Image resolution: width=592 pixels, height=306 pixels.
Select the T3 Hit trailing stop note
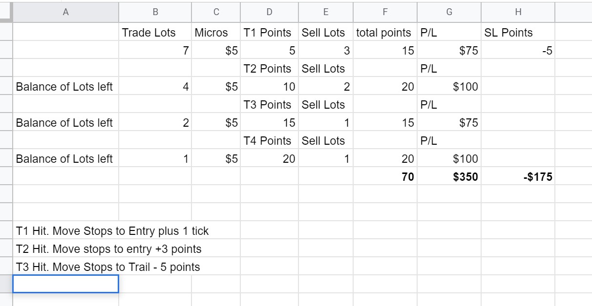108,267
